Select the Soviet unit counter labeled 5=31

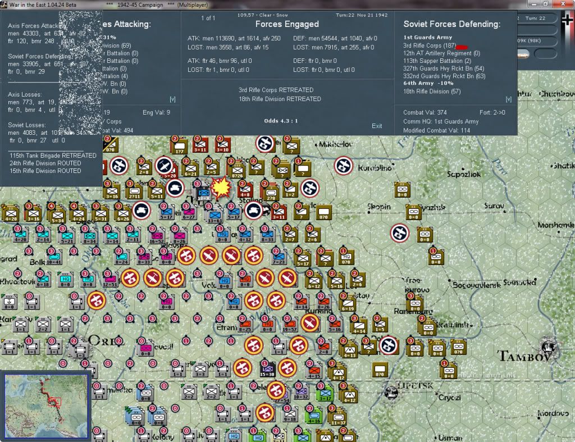[101, 214]
